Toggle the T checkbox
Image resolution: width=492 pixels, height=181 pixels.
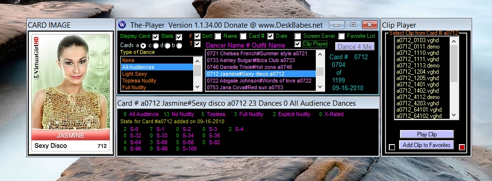coord(197,44)
